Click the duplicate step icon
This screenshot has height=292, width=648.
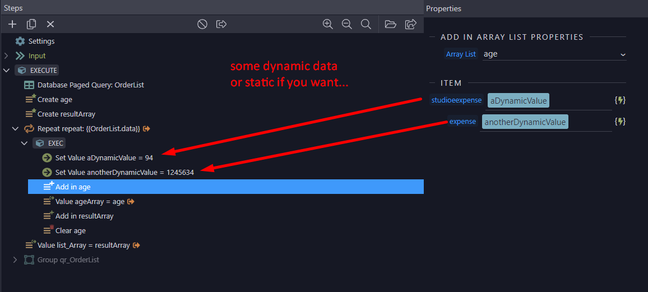[x=31, y=24]
